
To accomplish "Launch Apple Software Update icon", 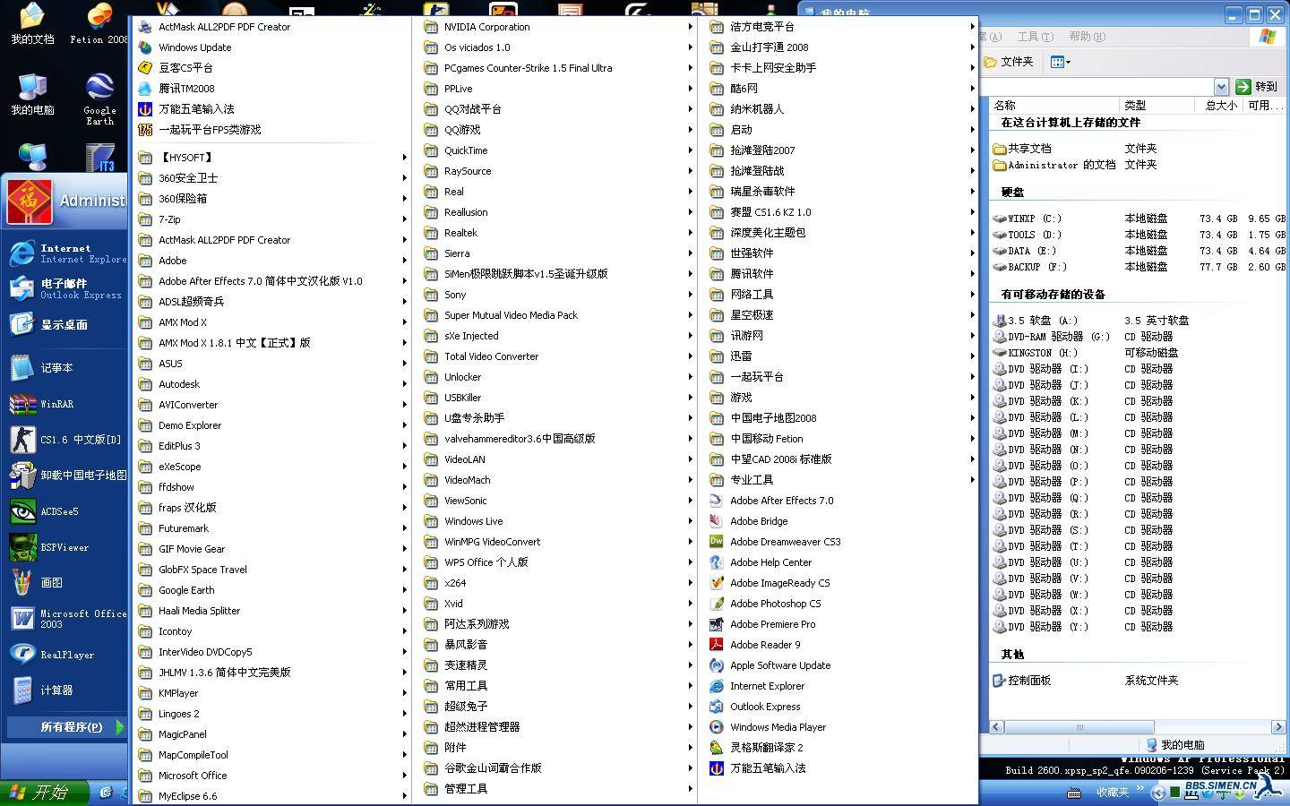I will click(717, 665).
